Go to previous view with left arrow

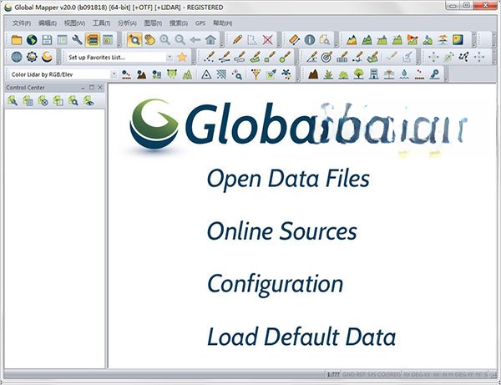[195, 40]
